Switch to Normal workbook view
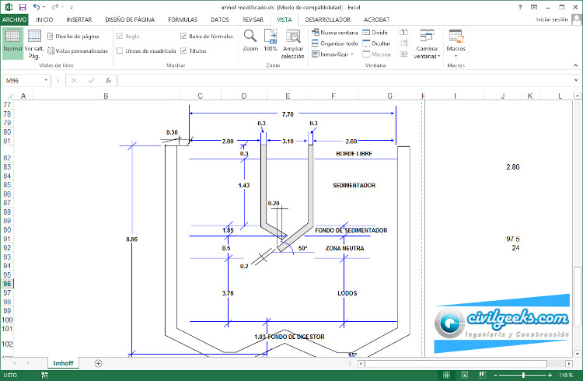 click(x=12, y=41)
